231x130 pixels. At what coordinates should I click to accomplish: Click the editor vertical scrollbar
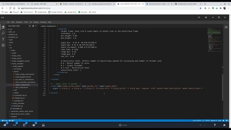point(222,87)
